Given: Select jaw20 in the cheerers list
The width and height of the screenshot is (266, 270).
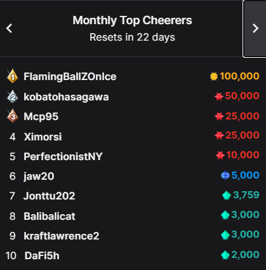Looking at the screenshot, I should click(39, 177).
